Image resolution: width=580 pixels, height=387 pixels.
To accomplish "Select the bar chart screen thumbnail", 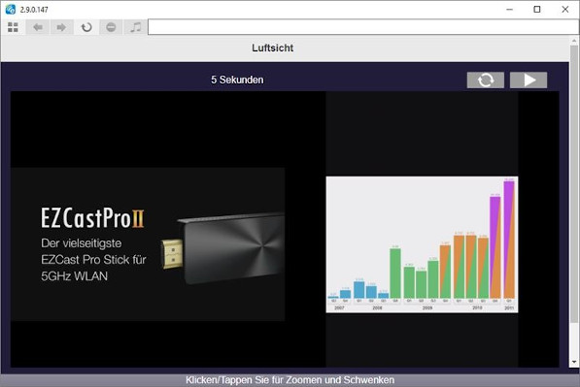I will coord(422,244).
